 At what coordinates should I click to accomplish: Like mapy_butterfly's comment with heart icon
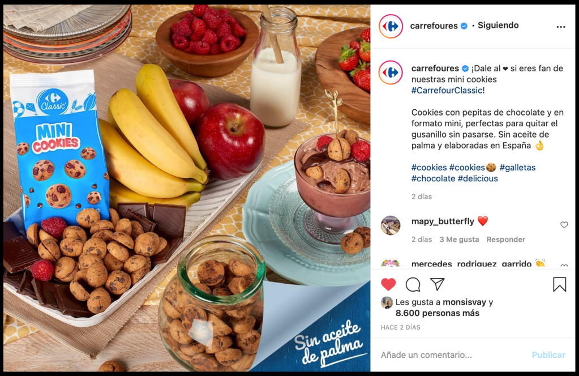(564, 225)
